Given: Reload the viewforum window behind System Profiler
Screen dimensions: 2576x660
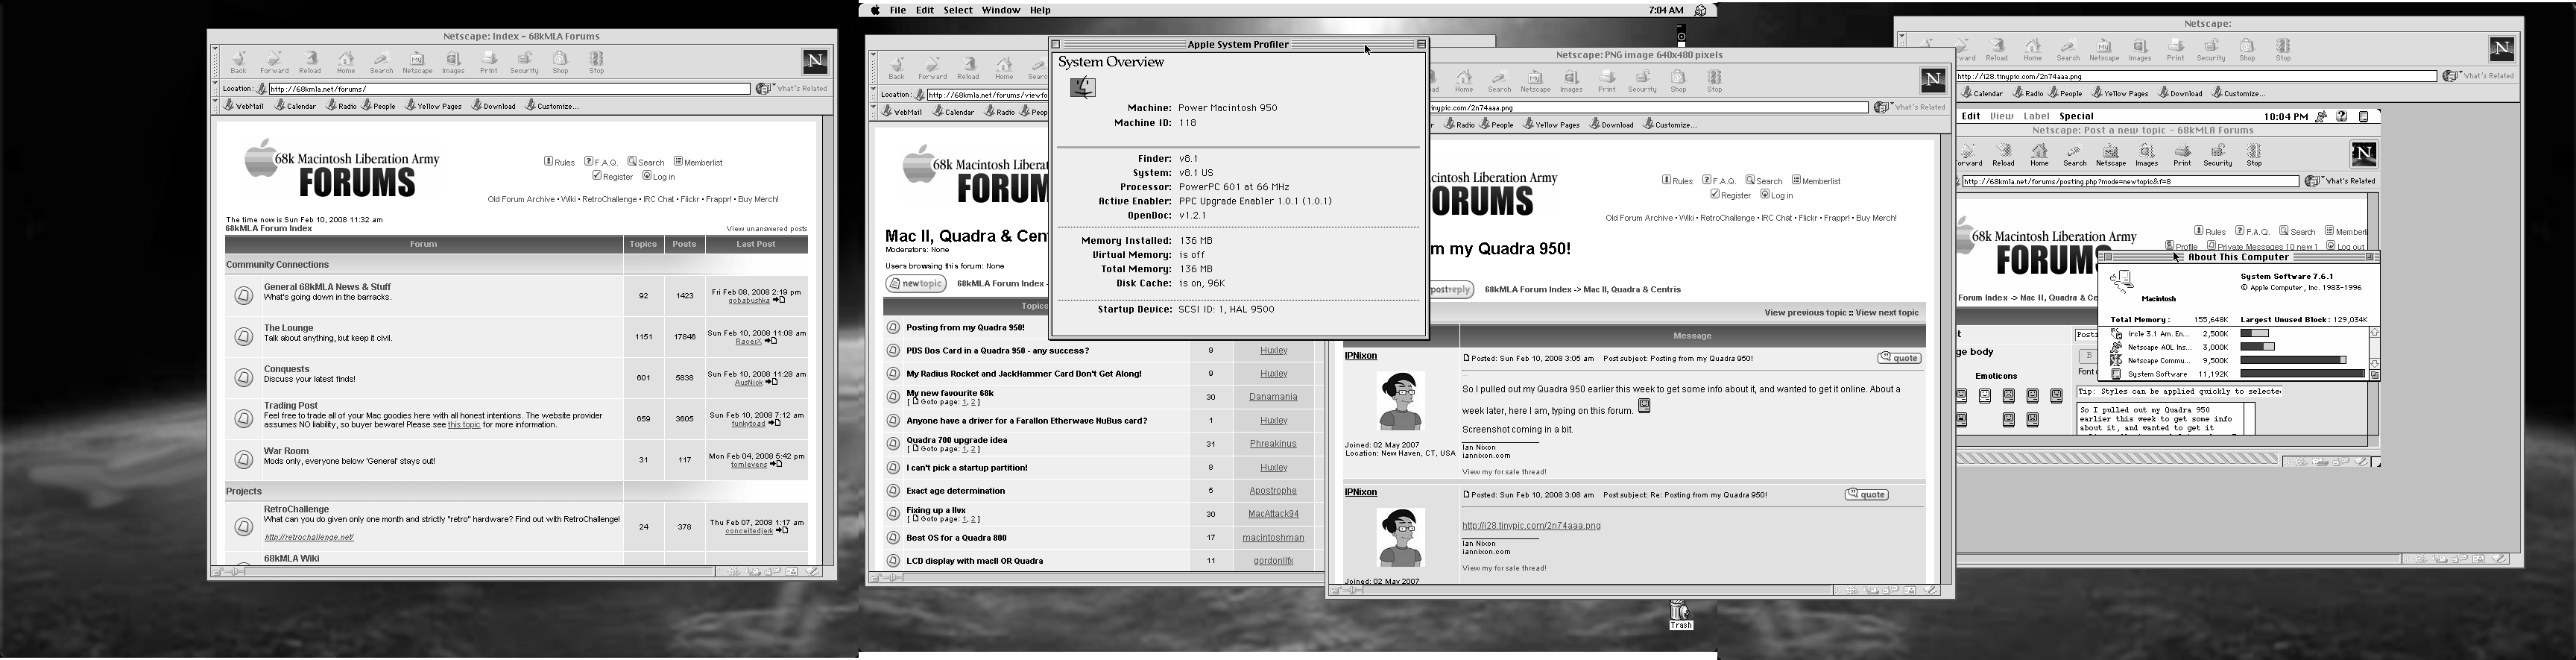Looking at the screenshot, I should point(968,68).
